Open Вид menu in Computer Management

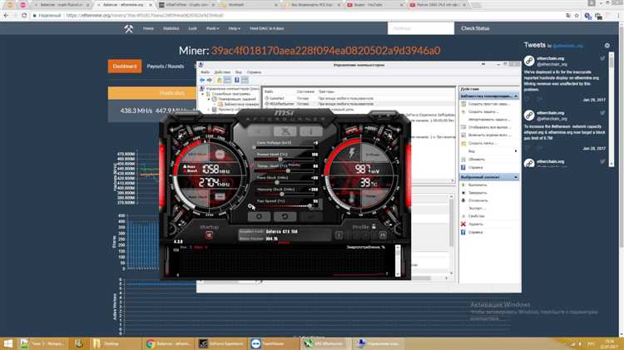(239, 72)
